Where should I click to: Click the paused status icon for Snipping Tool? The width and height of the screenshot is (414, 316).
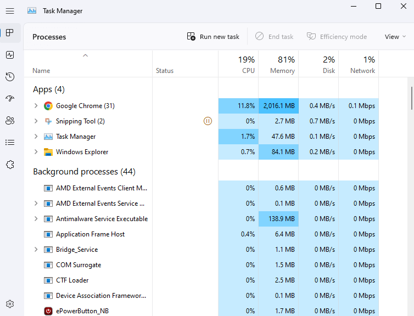(x=208, y=121)
